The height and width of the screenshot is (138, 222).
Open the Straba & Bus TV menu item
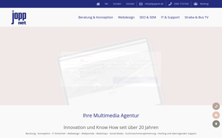[x=196, y=17]
